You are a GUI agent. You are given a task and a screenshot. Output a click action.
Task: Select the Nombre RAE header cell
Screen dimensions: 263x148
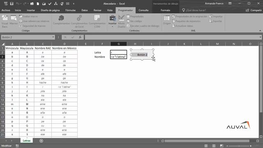(x=43, y=48)
